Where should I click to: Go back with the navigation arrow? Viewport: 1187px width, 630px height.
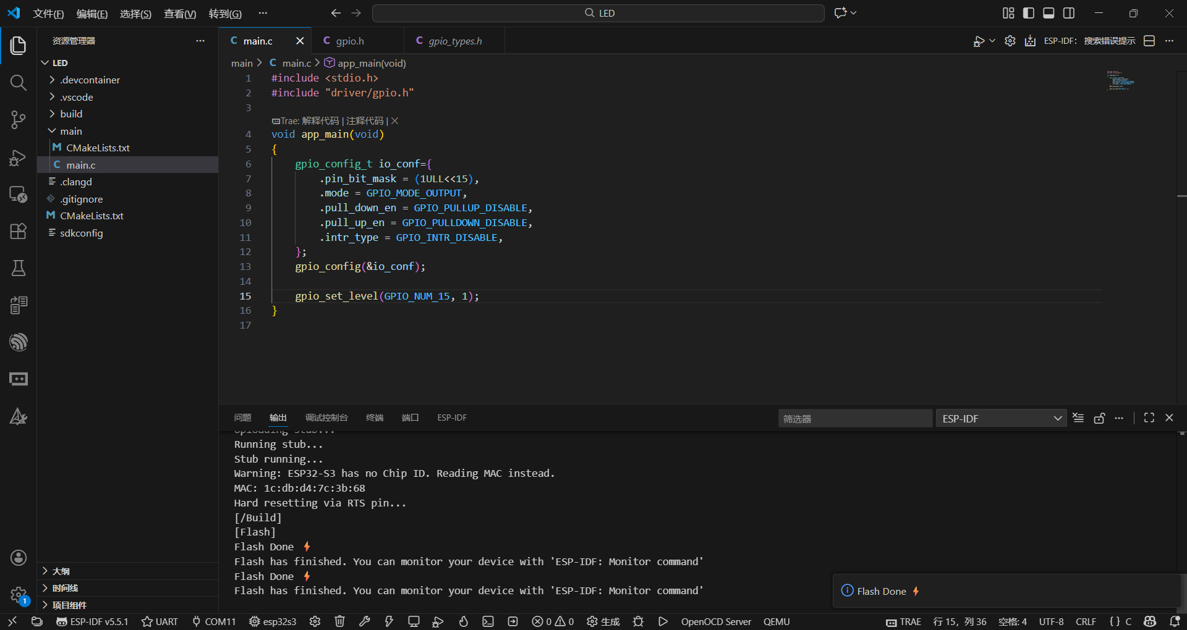coord(336,13)
